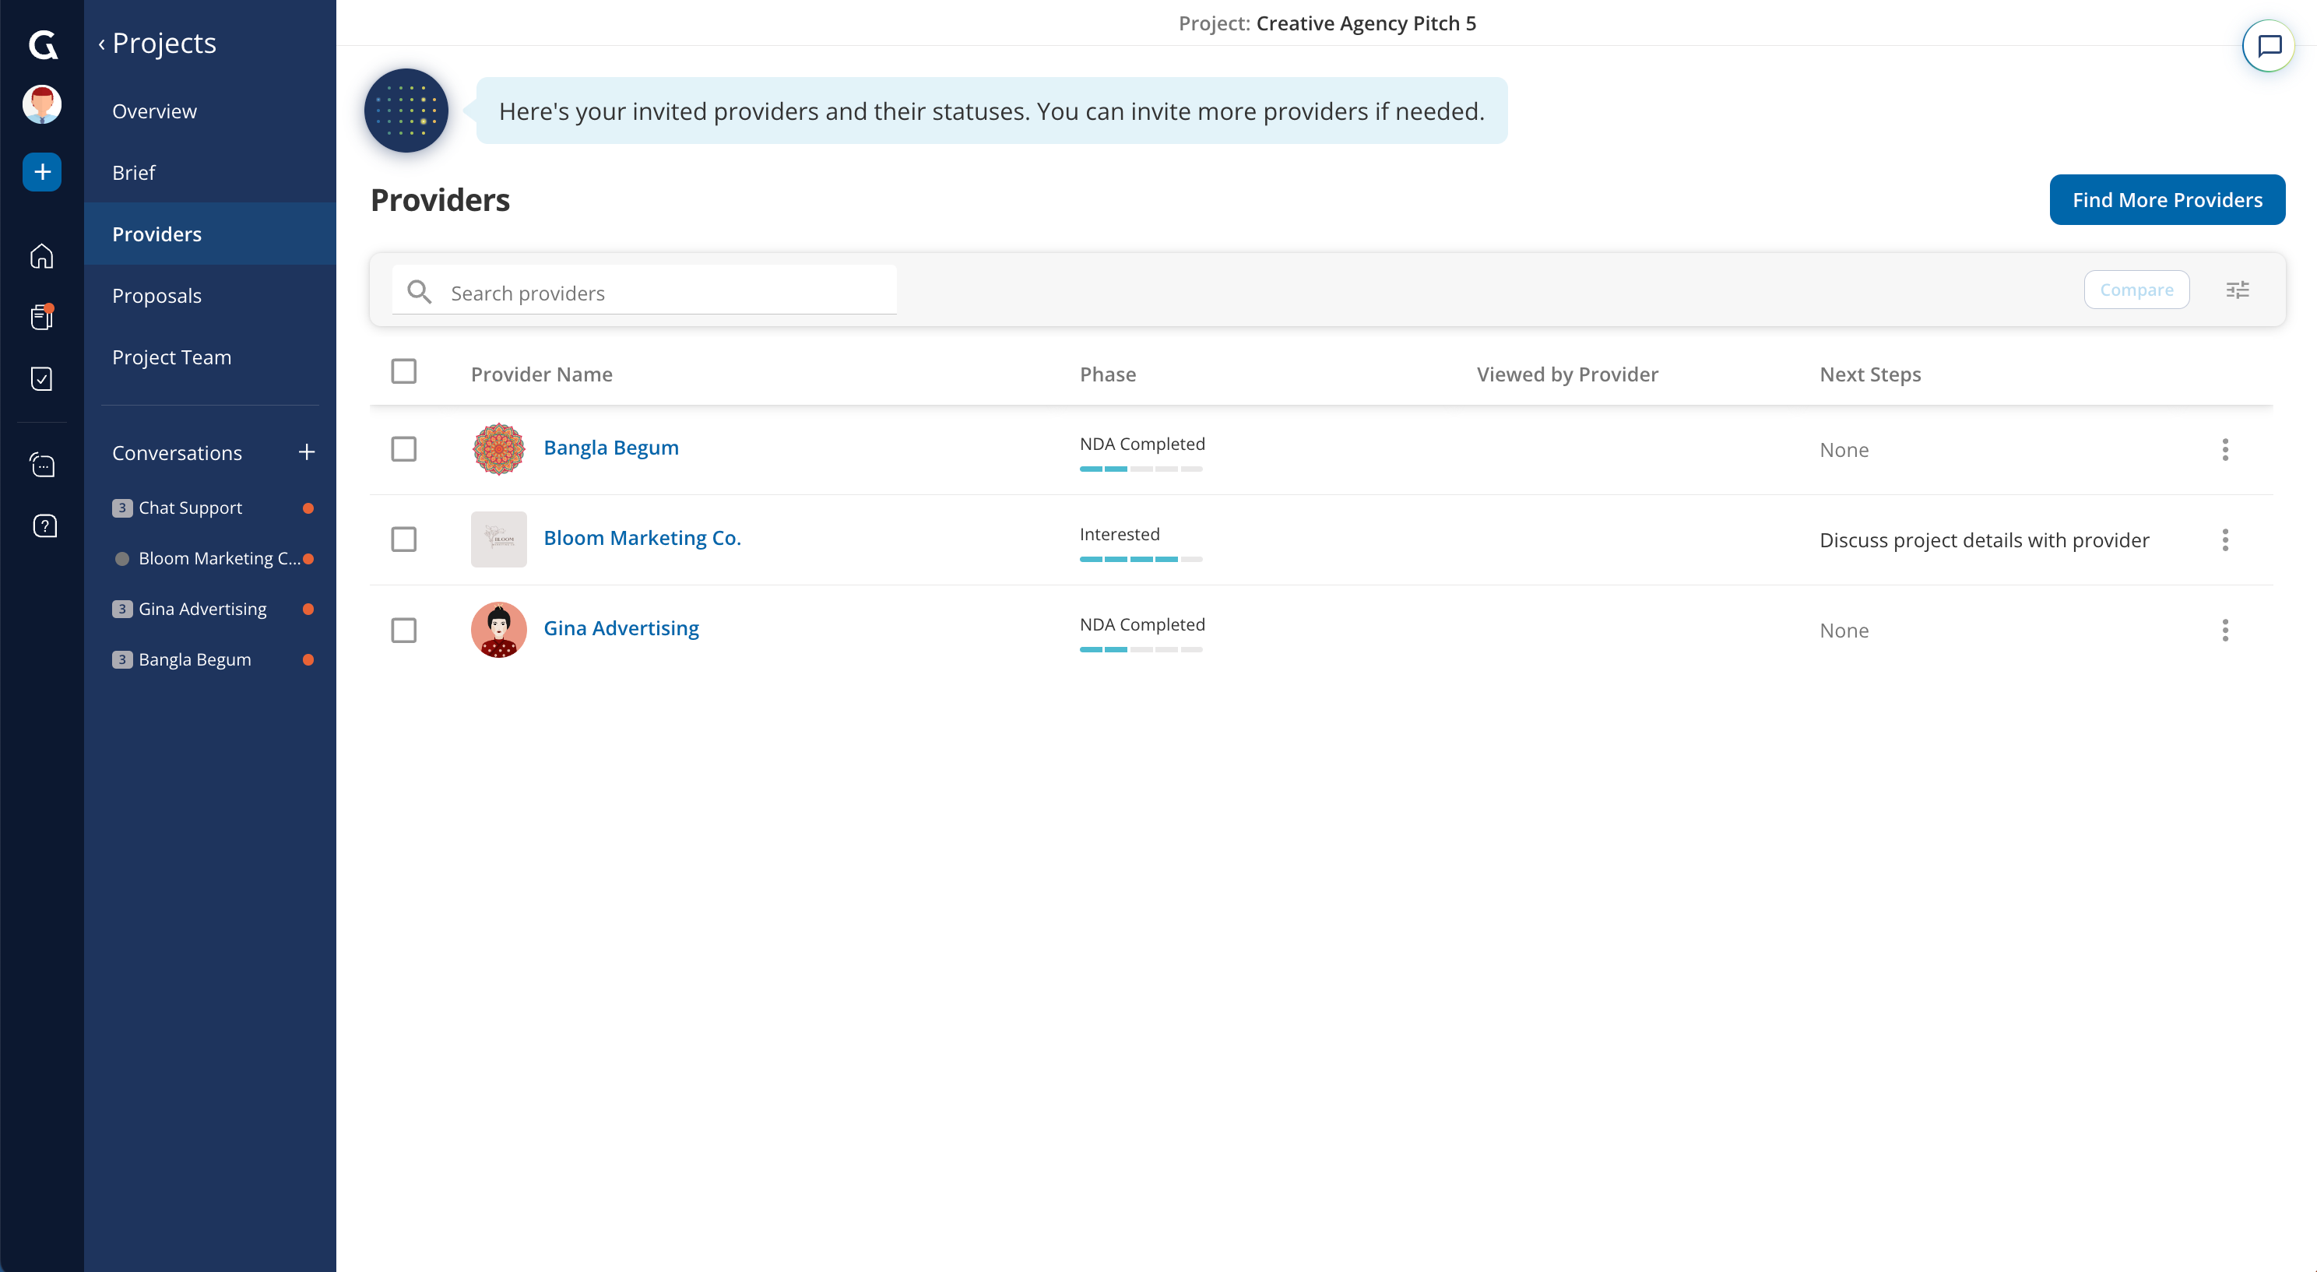This screenshot has height=1272, width=2317.
Task: Click Find More Providers button
Action: click(x=2166, y=200)
